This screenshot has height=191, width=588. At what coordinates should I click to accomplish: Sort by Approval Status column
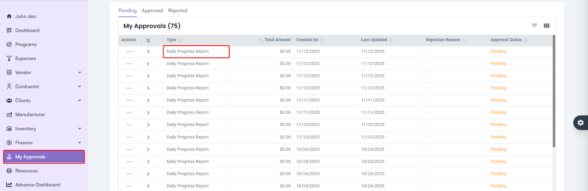526,40
